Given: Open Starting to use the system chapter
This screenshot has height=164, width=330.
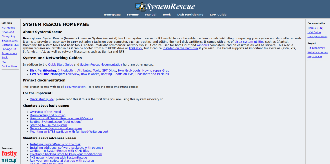Looking at the screenshot, I should pyautogui.click(x=48, y=125).
